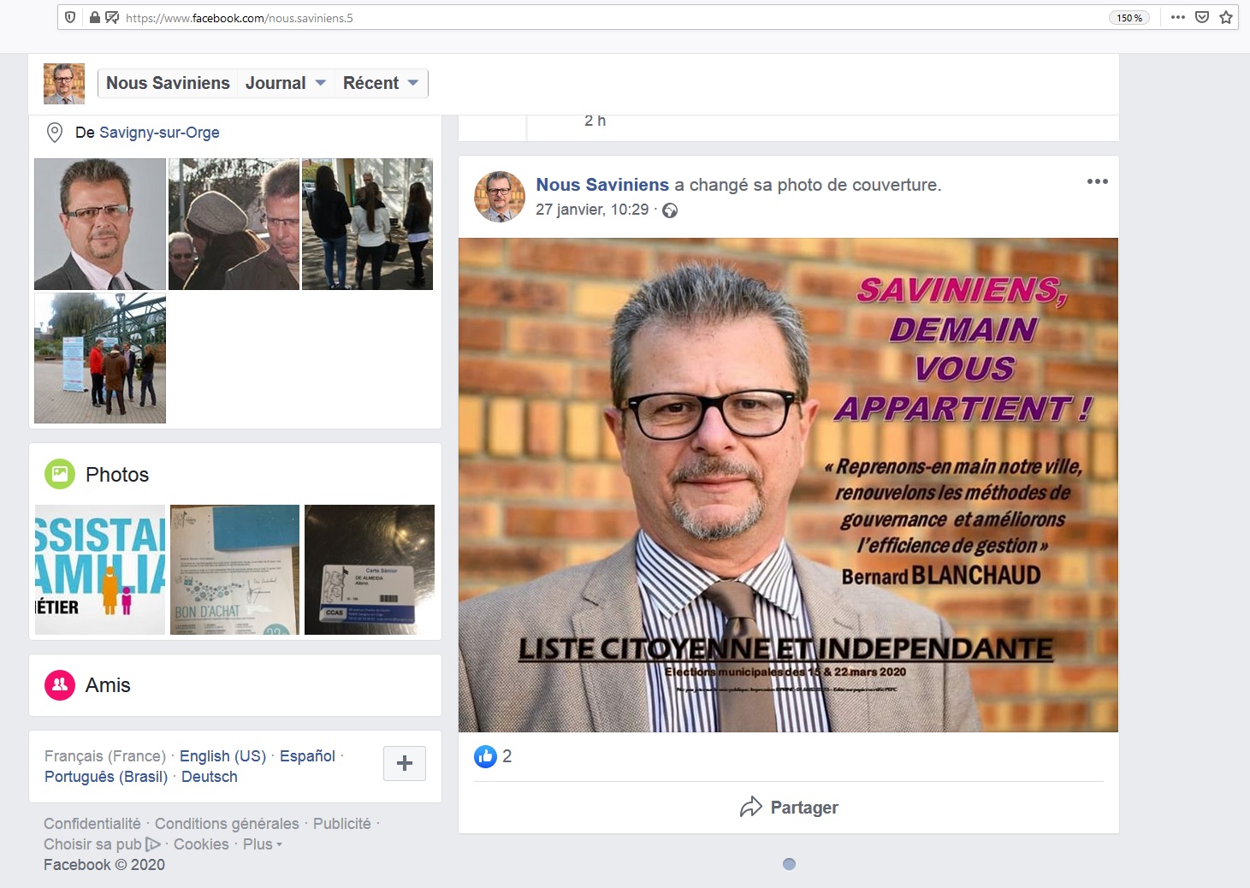Click the blue like reaction icon
Screen dimensions: 1250x888
485,756
